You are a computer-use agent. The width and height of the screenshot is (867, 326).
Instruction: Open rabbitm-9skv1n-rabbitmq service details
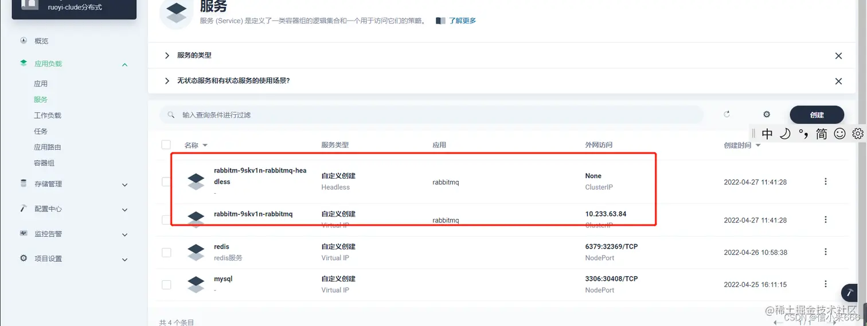253,214
